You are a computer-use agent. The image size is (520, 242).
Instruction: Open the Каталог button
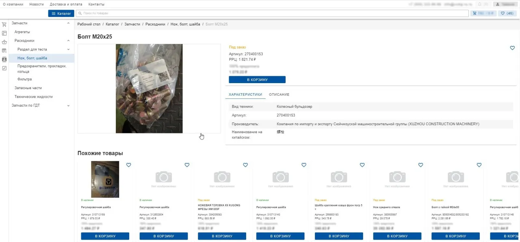coord(61,13)
